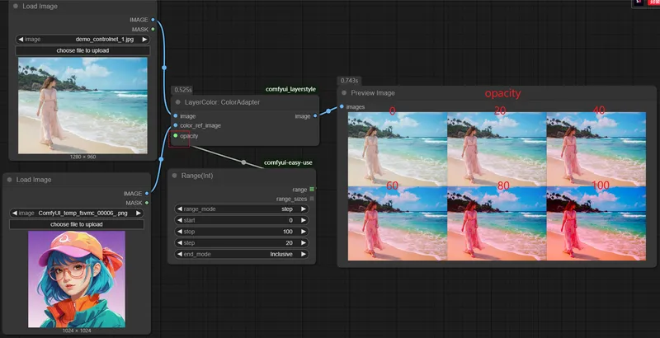The height and width of the screenshot is (338, 660).
Task: Open the range_mode step dropdown
Action: (x=242, y=209)
